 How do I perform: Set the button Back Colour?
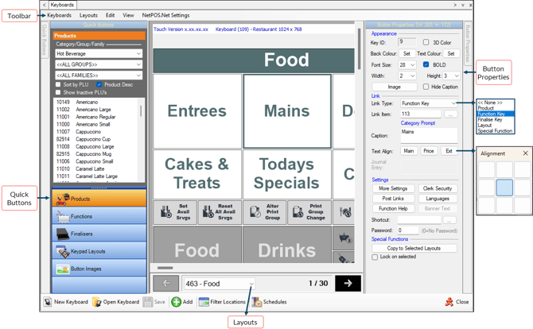[407, 54]
